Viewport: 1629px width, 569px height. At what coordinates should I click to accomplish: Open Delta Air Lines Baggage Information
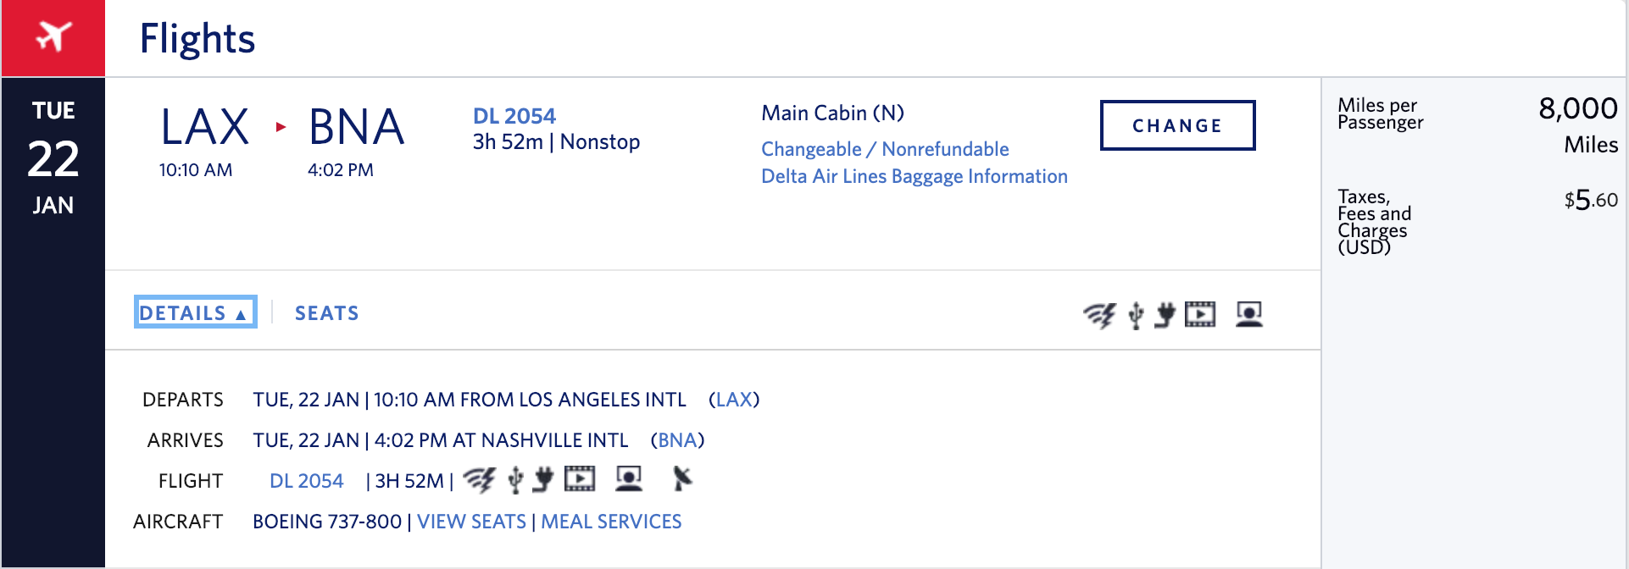(914, 176)
